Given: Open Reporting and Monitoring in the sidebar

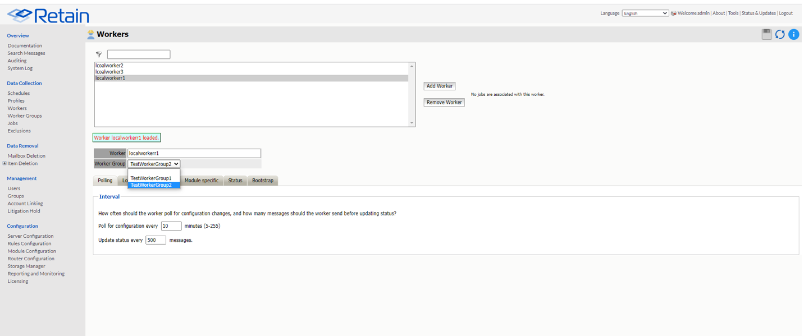Looking at the screenshot, I should pos(36,274).
